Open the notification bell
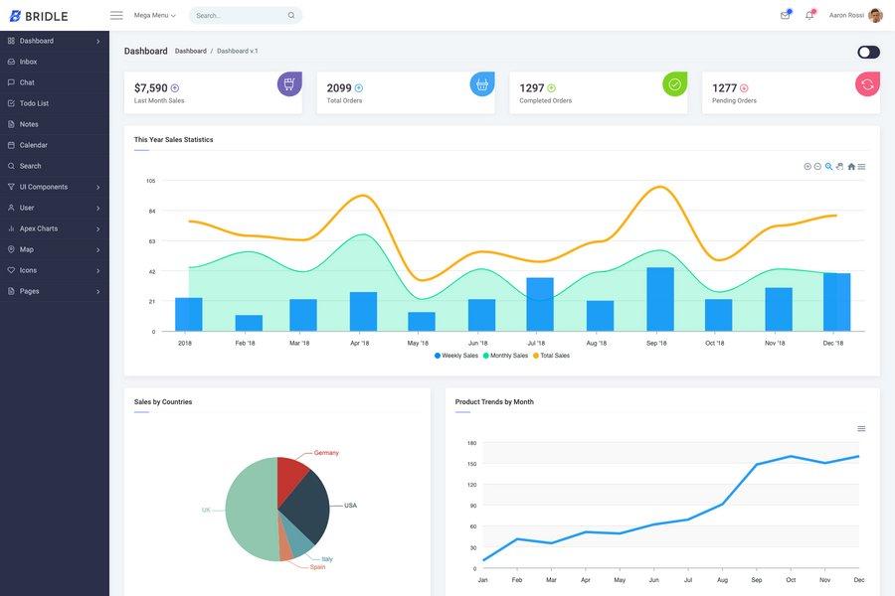The width and height of the screenshot is (895, 596). (x=806, y=13)
